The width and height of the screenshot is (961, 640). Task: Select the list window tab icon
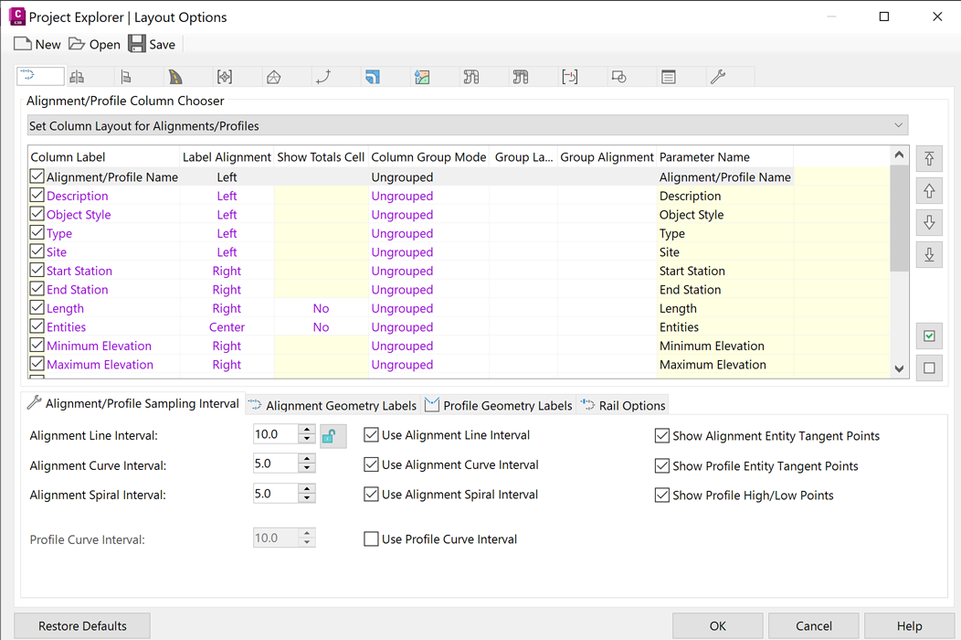(669, 77)
